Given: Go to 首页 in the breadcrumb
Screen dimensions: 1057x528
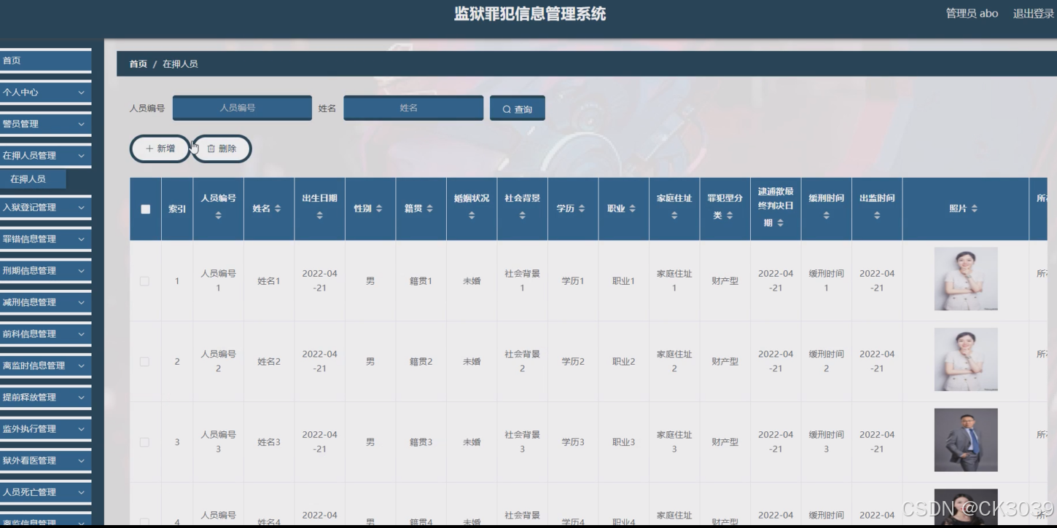Looking at the screenshot, I should point(138,64).
